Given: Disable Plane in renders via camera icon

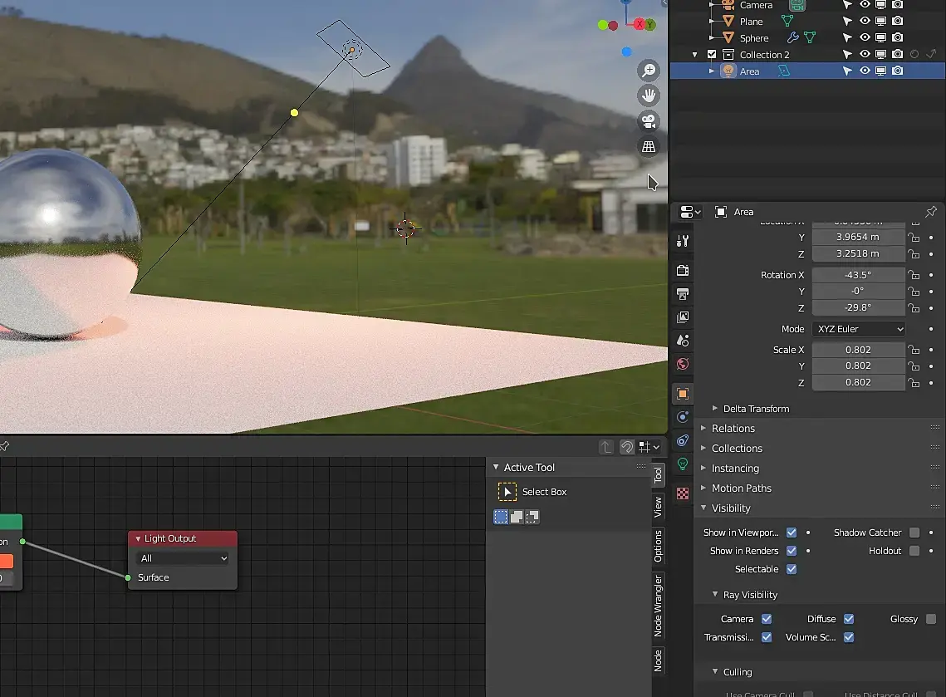Looking at the screenshot, I should tap(898, 21).
